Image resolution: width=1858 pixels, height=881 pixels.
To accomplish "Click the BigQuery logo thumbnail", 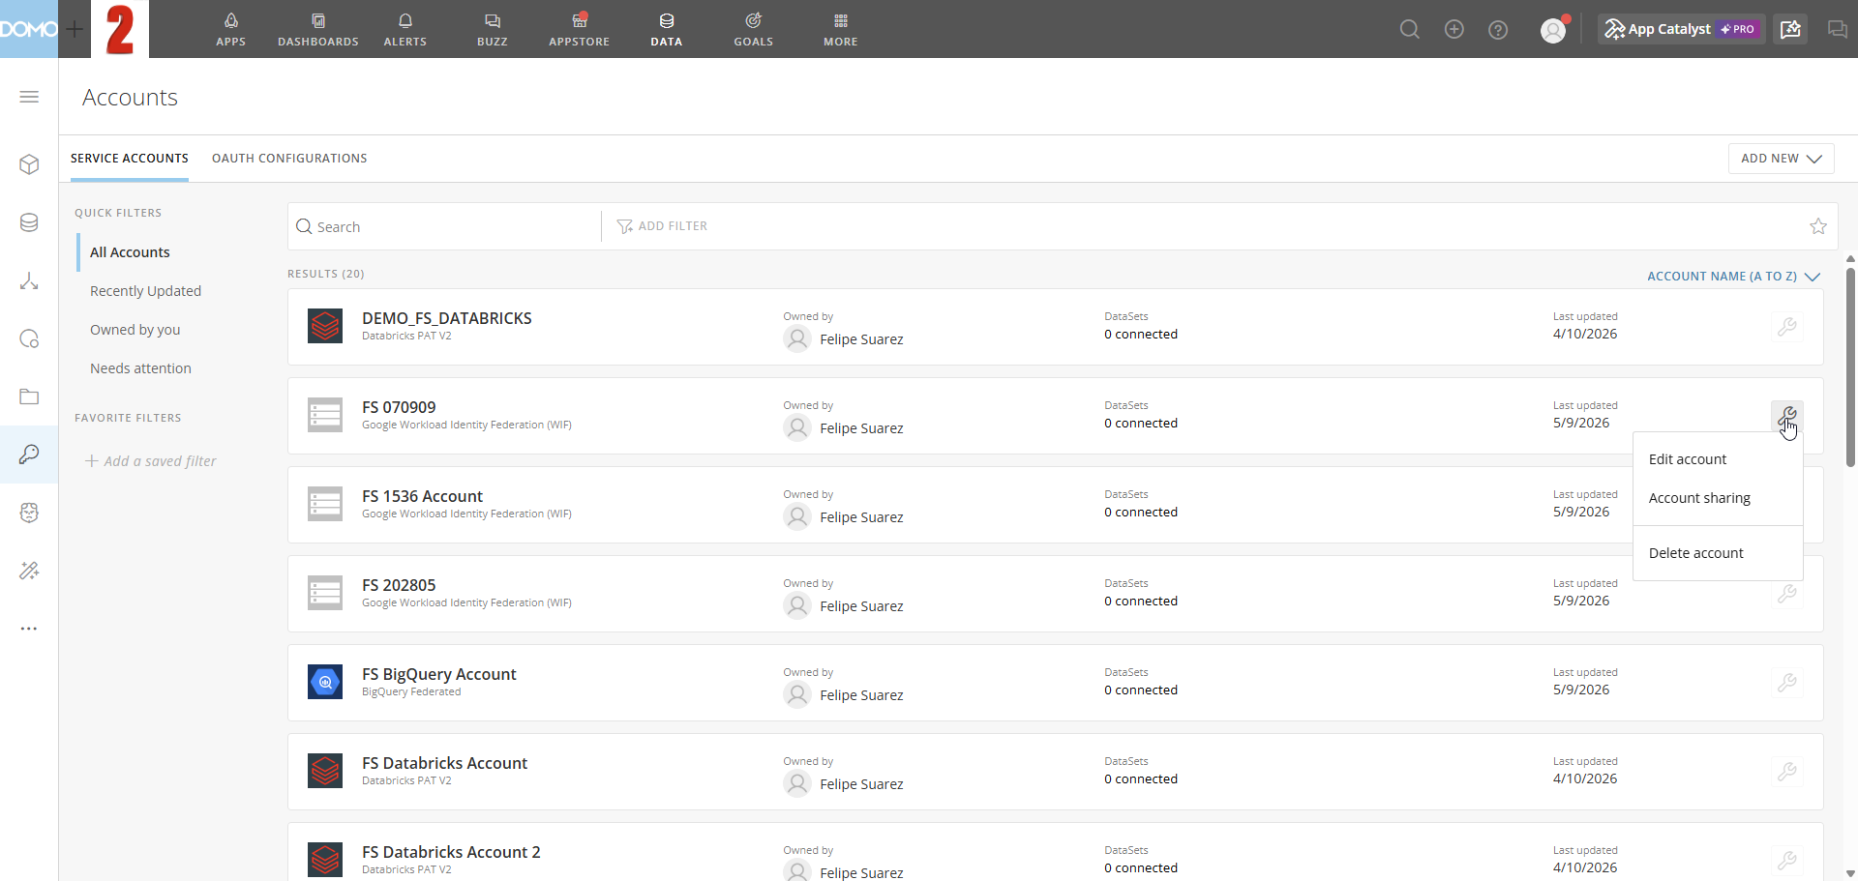I will (325, 682).
